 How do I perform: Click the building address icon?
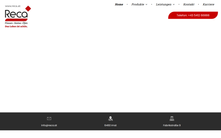tap(172, 118)
